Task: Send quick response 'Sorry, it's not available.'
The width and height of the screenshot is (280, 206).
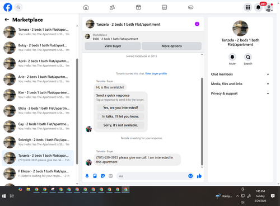Action: point(120,125)
